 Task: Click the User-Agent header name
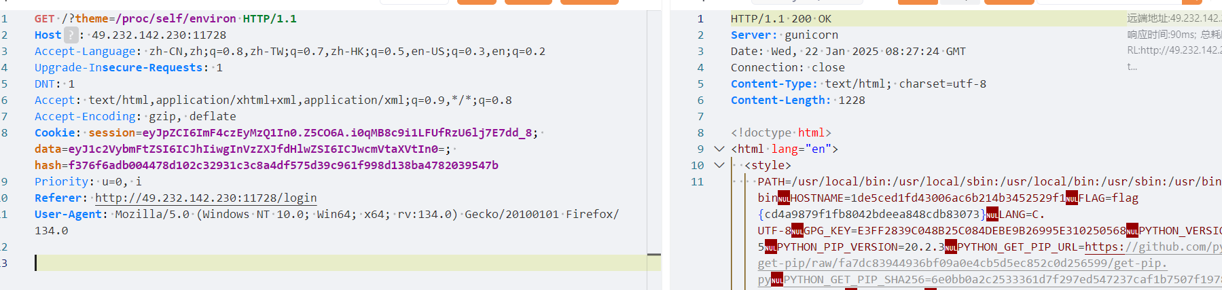(68, 215)
